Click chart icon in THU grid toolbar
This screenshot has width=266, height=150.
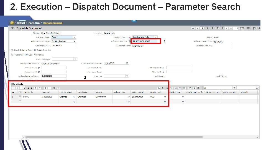click(163, 88)
